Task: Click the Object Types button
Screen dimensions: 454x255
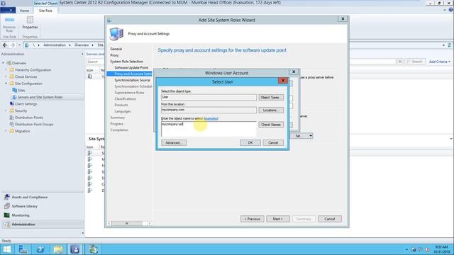Action: coord(271,98)
